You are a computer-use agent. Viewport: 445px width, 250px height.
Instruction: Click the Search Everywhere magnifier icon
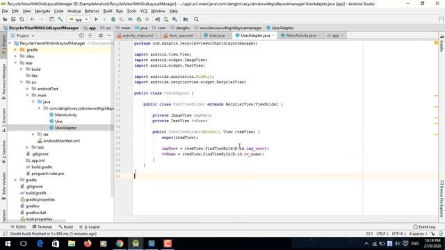click(196, 19)
